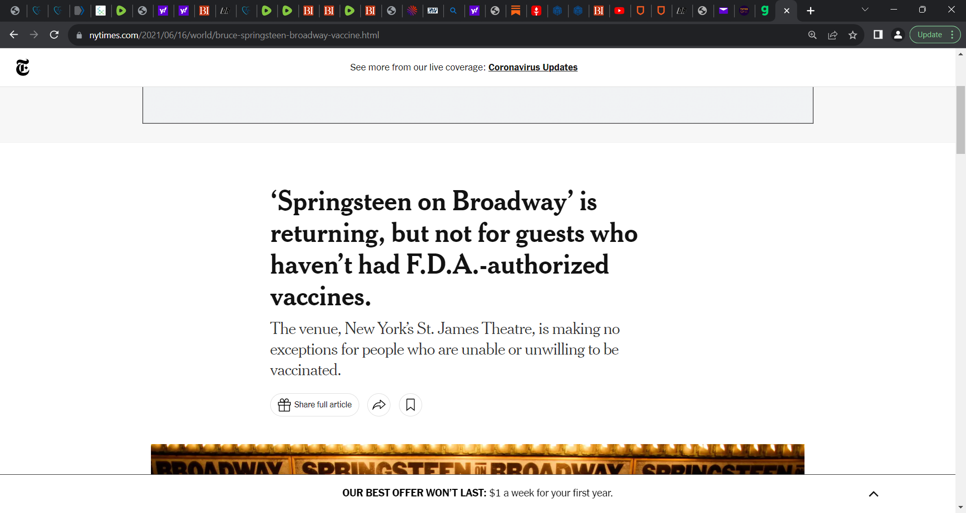The height and width of the screenshot is (513, 966).
Task: Switch to the red torch-icon tab
Action: [x=536, y=11]
